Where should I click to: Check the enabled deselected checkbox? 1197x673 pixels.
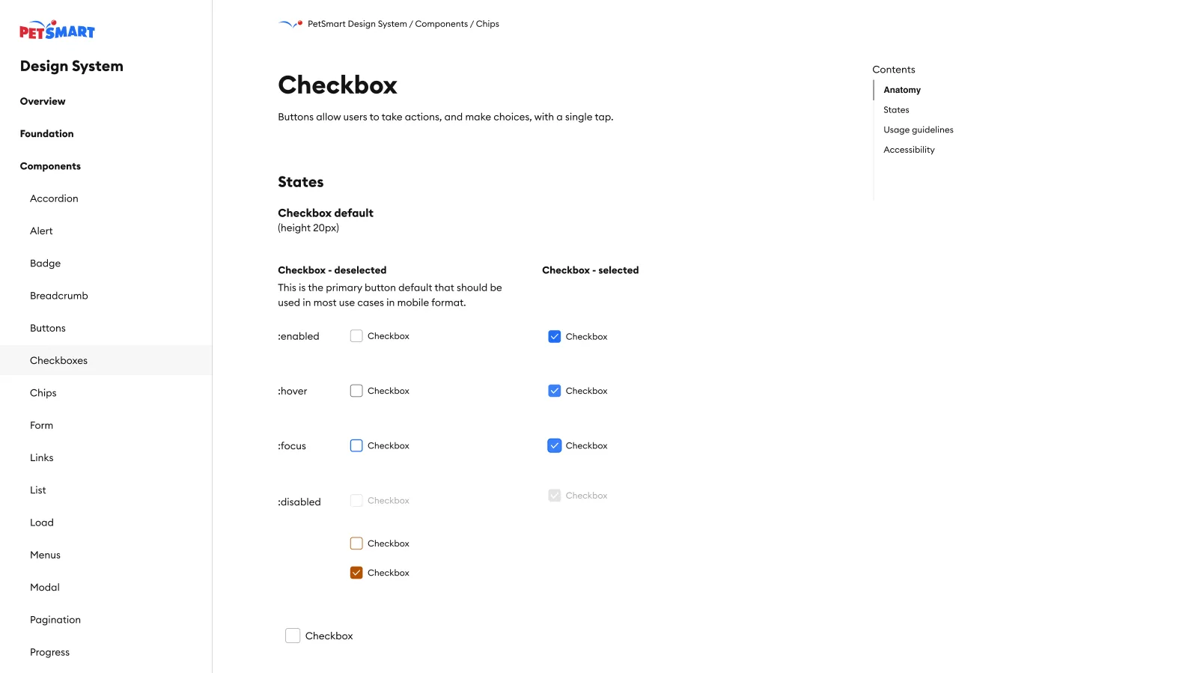pos(356,336)
